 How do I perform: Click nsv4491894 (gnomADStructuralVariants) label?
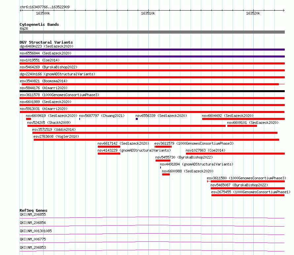(x=197, y=164)
